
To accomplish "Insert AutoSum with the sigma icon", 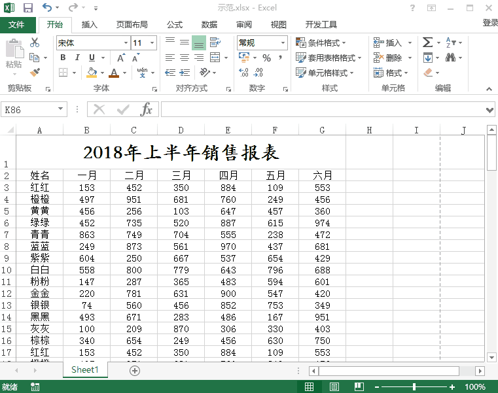I will pyautogui.click(x=427, y=43).
